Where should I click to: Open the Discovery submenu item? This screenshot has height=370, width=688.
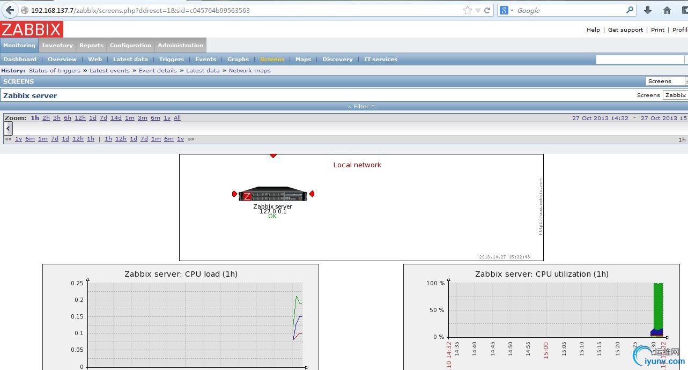[337, 60]
